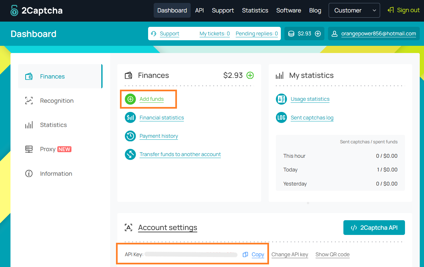
Task: Click the My statistics bar chart icon
Action: (x=279, y=76)
